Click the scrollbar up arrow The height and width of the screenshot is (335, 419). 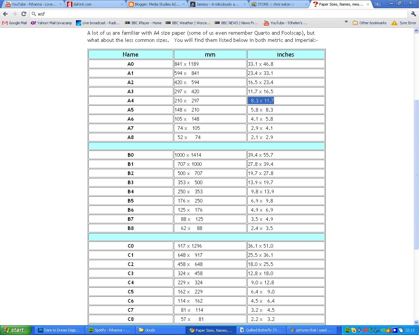pos(416,30)
